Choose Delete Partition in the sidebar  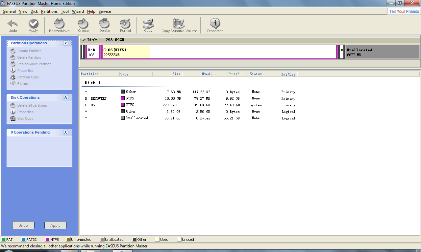[29, 58]
